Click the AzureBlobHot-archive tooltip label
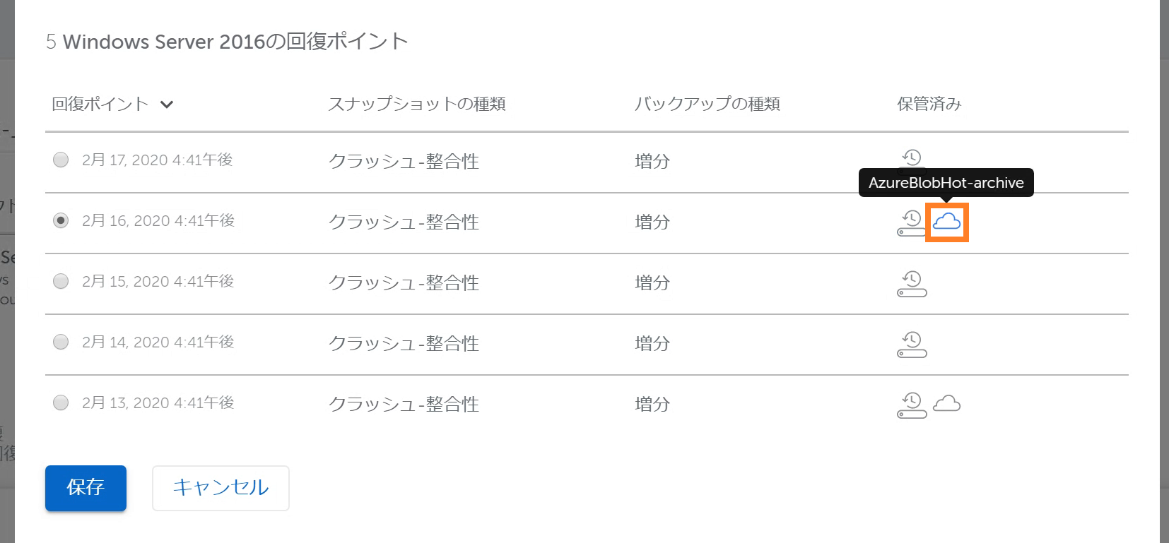Viewport: 1169px width, 543px height. tap(946, 182)
